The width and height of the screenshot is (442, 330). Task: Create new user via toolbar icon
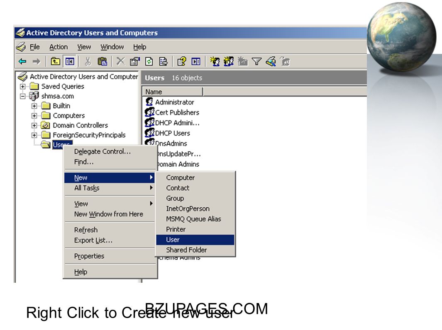[215, 61]
